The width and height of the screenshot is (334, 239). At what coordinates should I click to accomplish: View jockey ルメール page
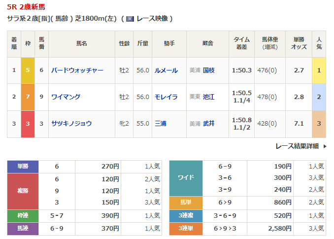click(x=166, y=70)
